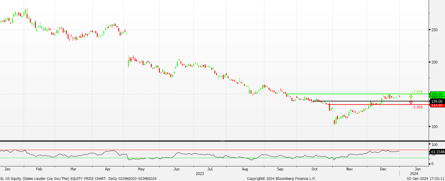Select the green horizontal line at 150
Image resolution: width=445 pixels, height=181 pixels.
[x=344, y=94]
